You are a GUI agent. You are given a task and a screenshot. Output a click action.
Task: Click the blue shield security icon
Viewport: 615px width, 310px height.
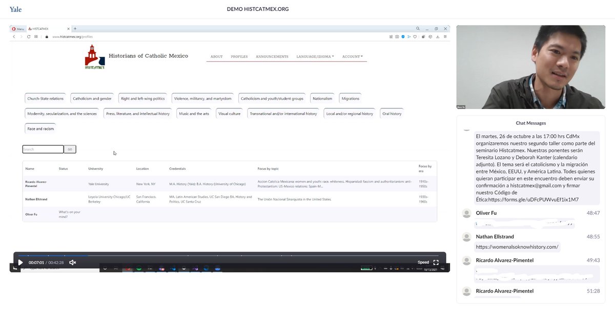click(403, 36)
